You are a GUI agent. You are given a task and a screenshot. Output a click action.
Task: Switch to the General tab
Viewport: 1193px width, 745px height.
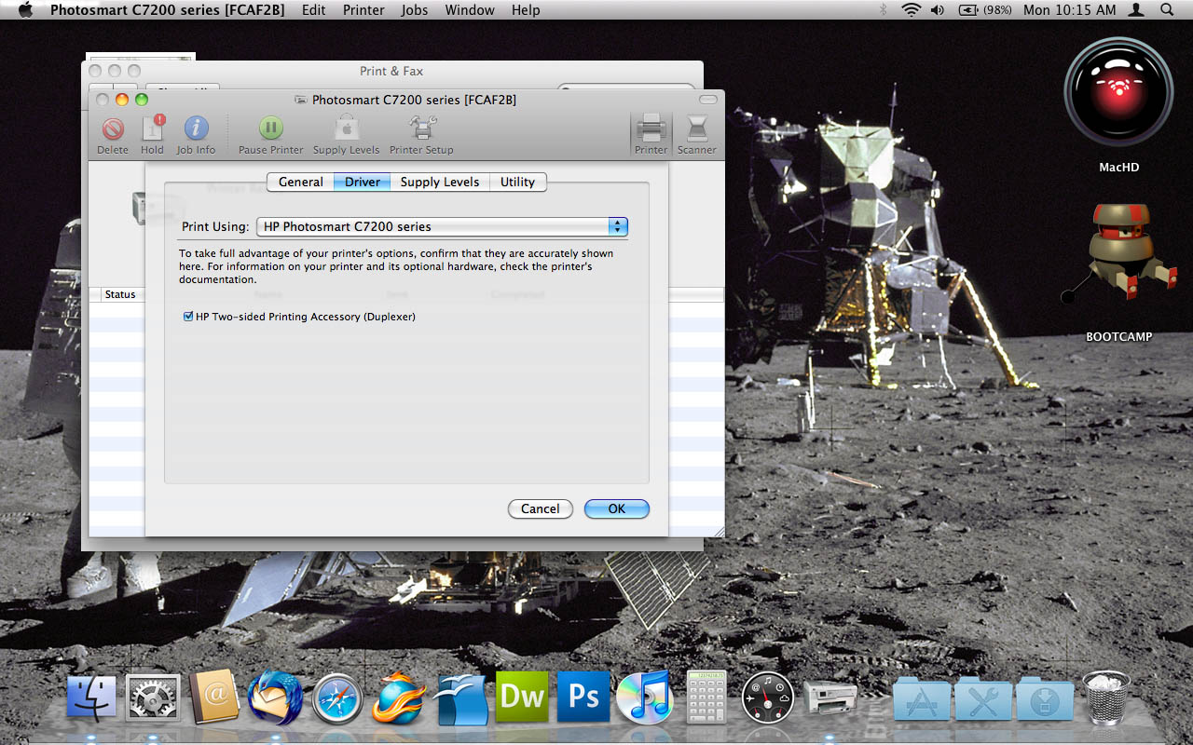click(x=301, y=182)
